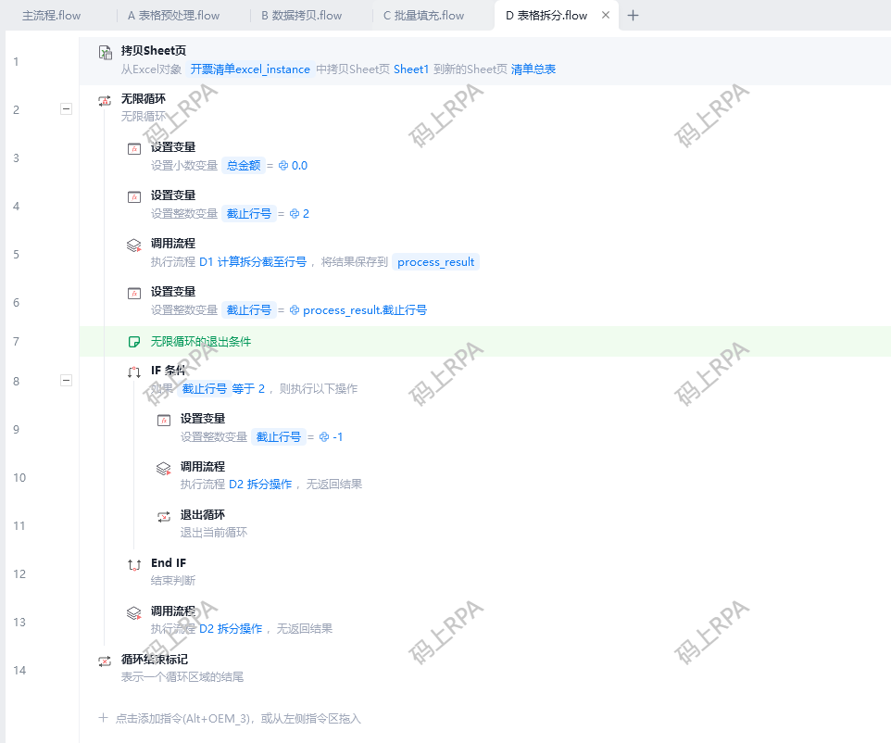
Task: Click the process_result.截止行号 value
Action: 365,309
